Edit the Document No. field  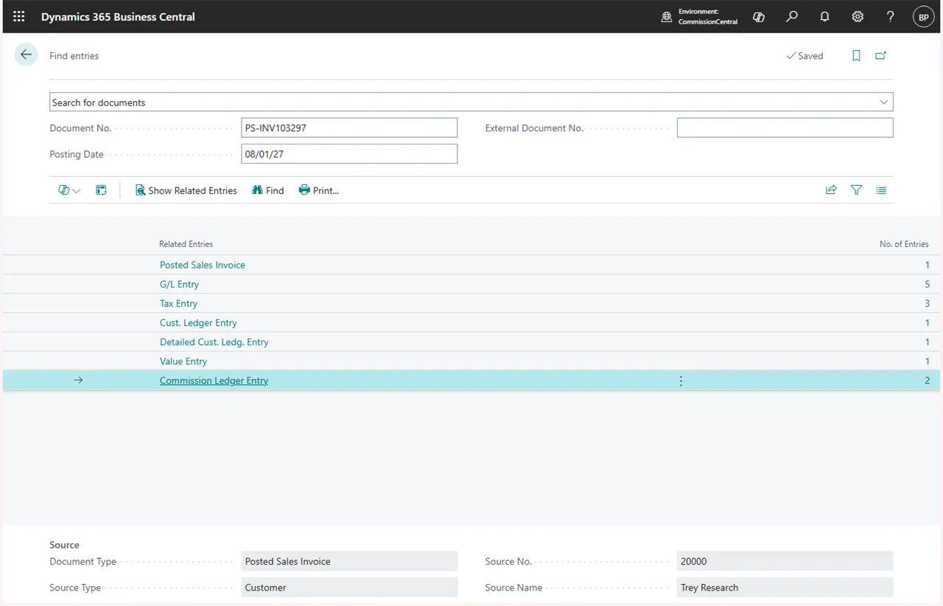coord(349,128)
